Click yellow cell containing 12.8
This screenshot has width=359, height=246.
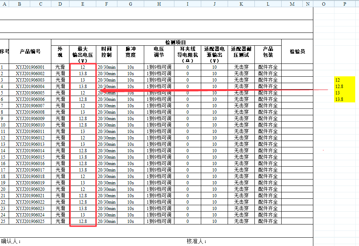345,87
